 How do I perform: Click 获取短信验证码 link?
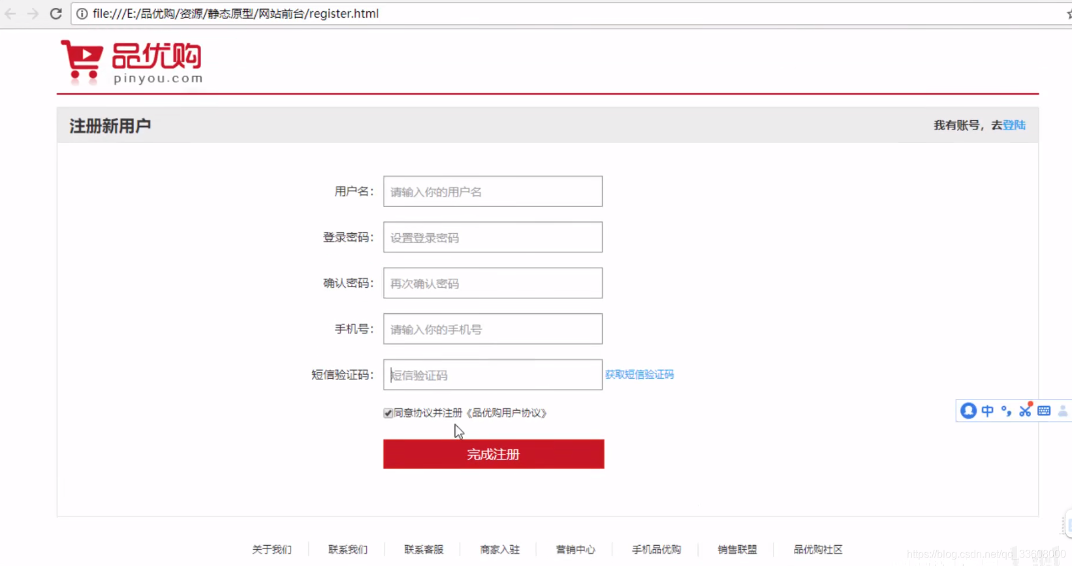pos(639,375)
